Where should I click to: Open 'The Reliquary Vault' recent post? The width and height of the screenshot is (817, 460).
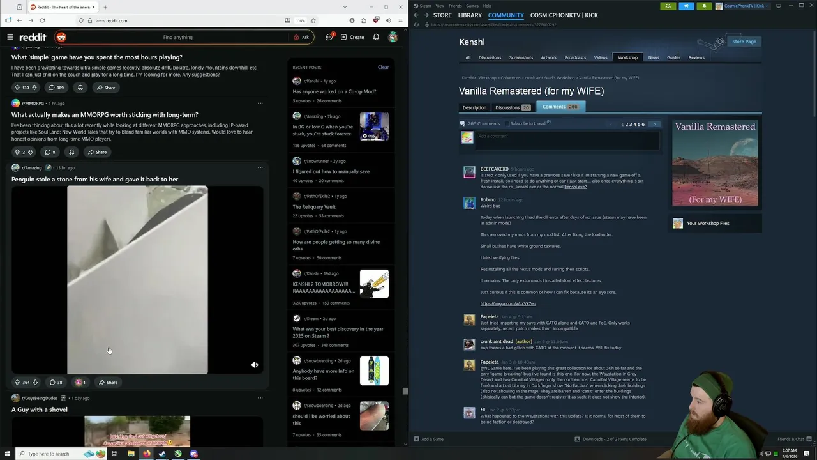(x=313, y=207)
